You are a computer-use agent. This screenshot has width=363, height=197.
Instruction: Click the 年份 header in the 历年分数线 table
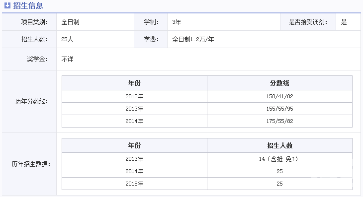tap(134, 83)
